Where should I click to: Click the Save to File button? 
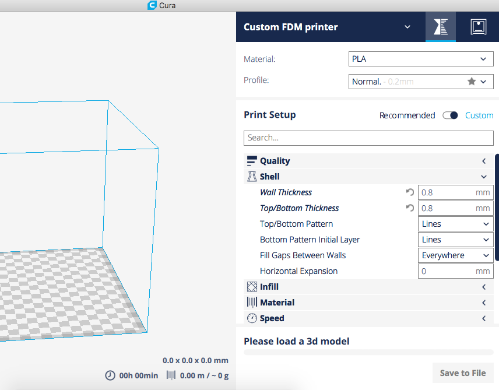pyautogui.click(x=463, y=373)
